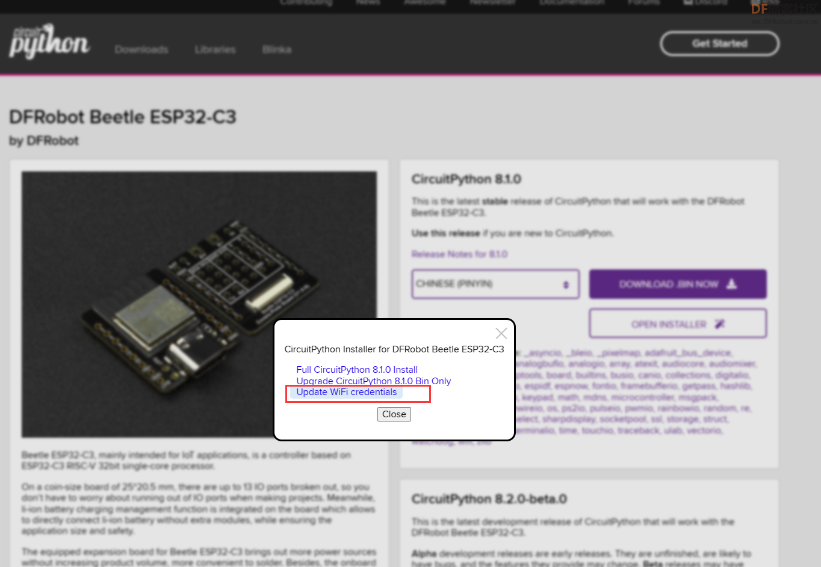The height and width of the screenshot is (567, 821).
Task: Open the espidf module link
Action: (537, 386)
